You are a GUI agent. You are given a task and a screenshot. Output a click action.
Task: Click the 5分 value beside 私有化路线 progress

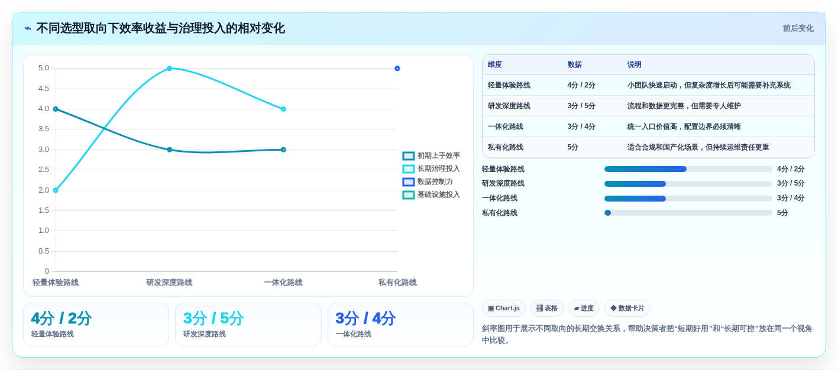(x=782, y=213)
